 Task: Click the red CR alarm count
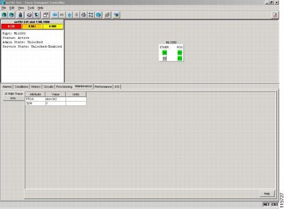[11, 26]
